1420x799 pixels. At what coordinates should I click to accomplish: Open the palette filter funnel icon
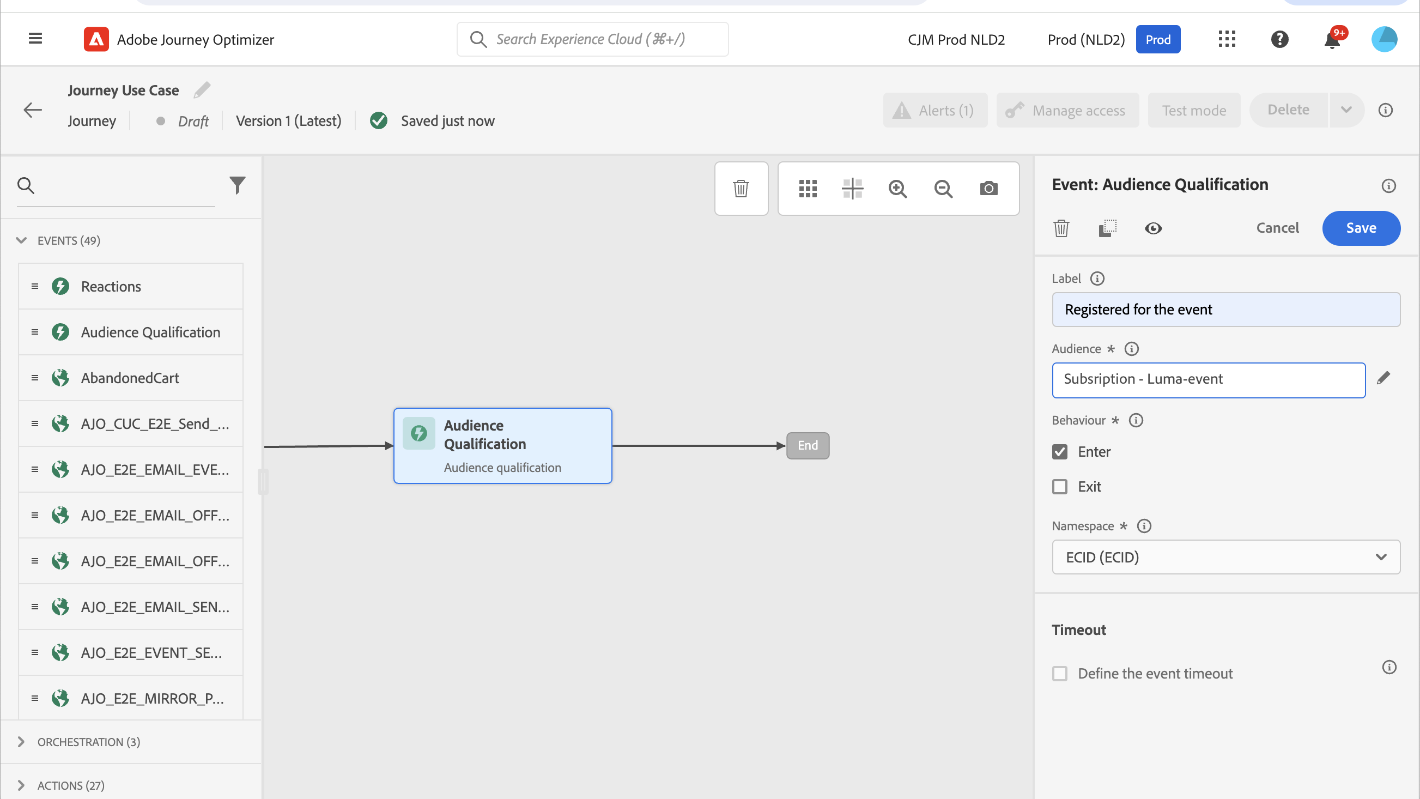(238, 185)
